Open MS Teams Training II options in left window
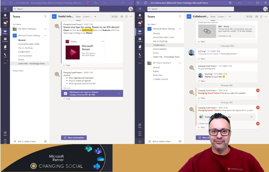Screen dimensions: 269x172 coord(45,29)
